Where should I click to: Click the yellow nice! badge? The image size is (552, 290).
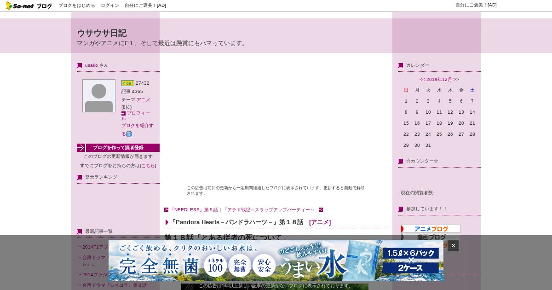tap(128, 83)
